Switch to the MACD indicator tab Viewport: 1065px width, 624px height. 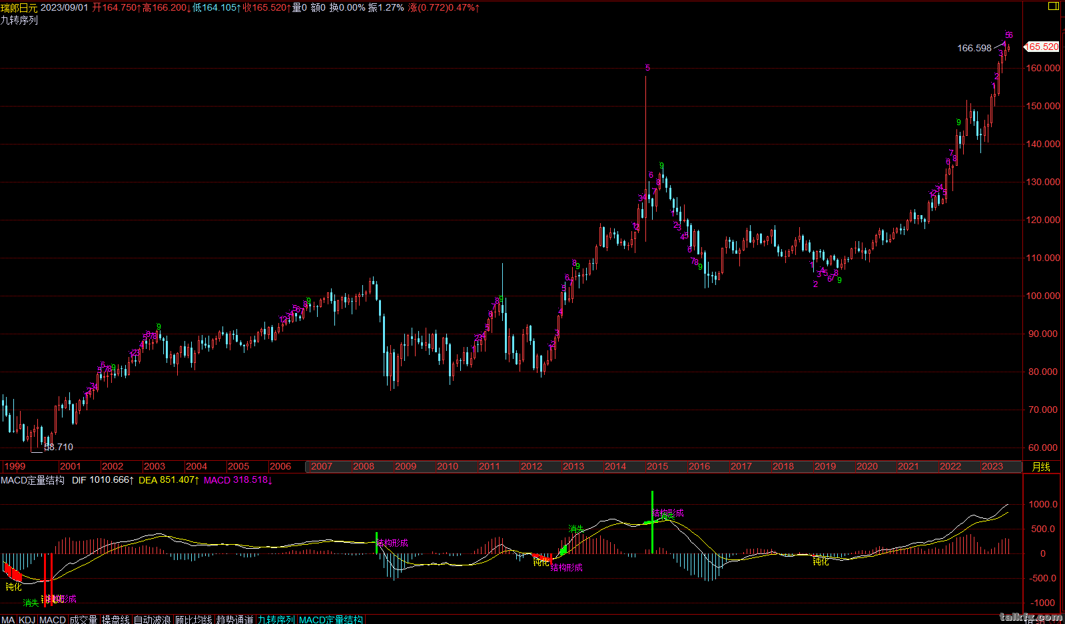[53, 619]
